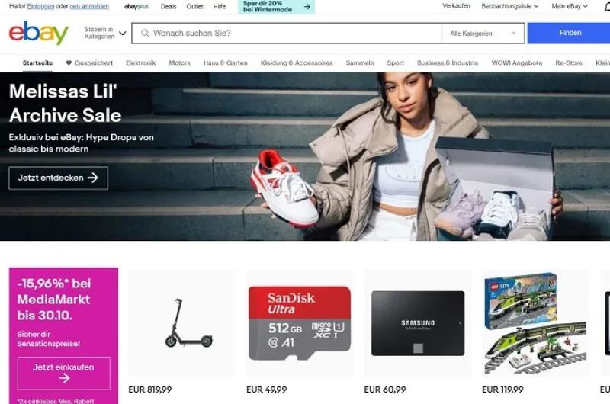Click the arrow under Jetzt einkaufen

(x=64, y=377)
